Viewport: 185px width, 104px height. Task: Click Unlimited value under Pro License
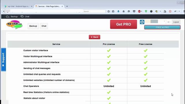(x=109, y=86)
